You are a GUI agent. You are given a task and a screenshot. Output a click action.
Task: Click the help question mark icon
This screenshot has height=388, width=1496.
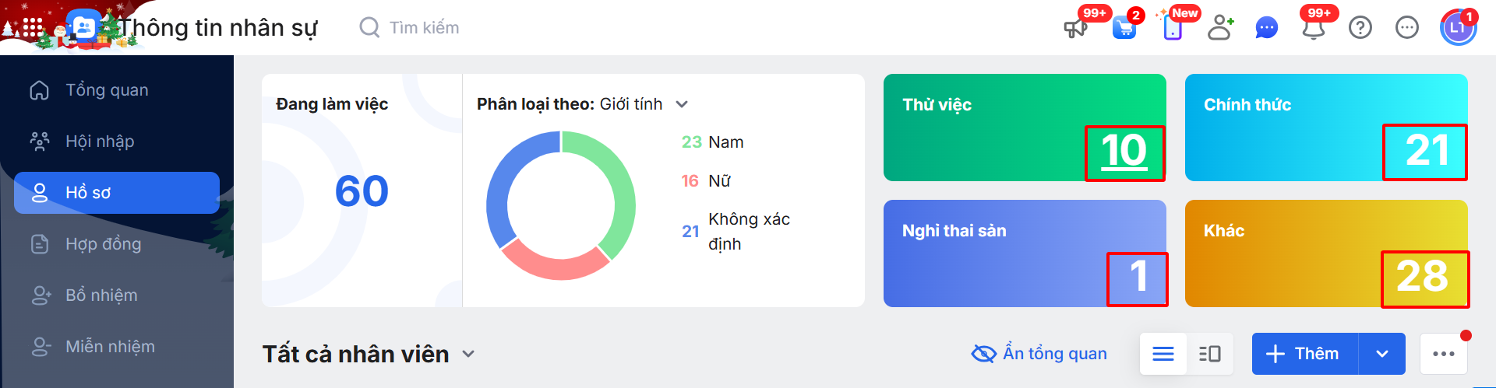1360,28
